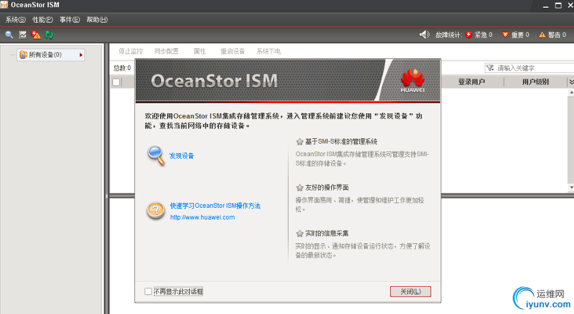Viewport: 574px width, 314px height.
Task: Maximize the OceanStor ISM window
Action: 558,5
